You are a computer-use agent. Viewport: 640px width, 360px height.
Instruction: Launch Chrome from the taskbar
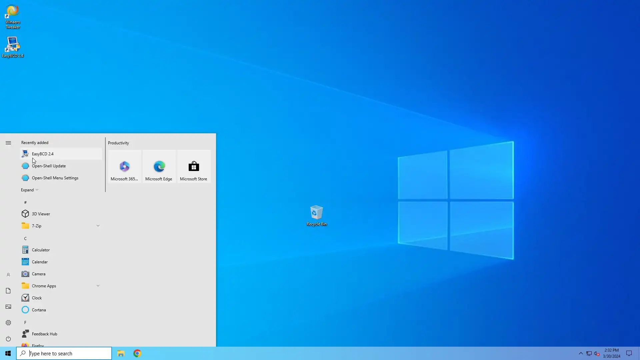pos(137,353)
